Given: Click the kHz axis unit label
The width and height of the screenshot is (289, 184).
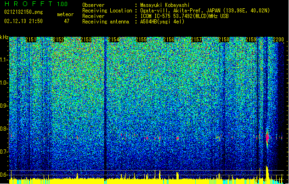Looking at the screenshot, I should [4, 37].
